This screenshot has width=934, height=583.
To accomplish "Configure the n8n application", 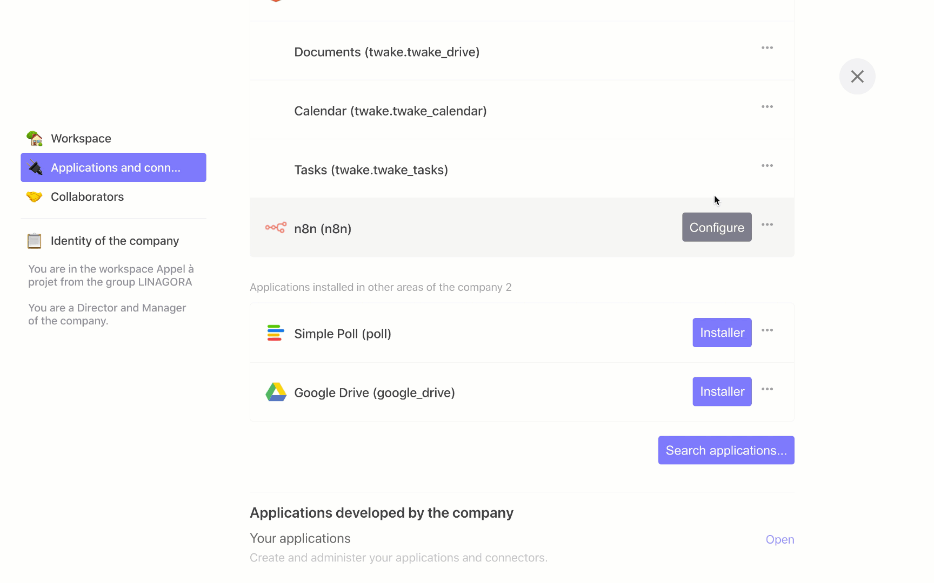I will [717, 227].
